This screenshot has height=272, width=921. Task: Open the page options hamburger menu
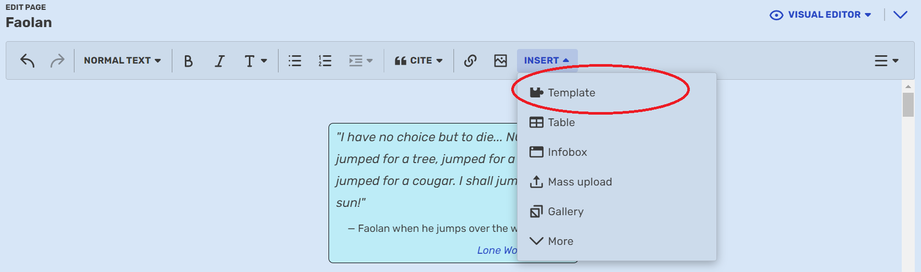pyautogui.click(x=886, y=61)
